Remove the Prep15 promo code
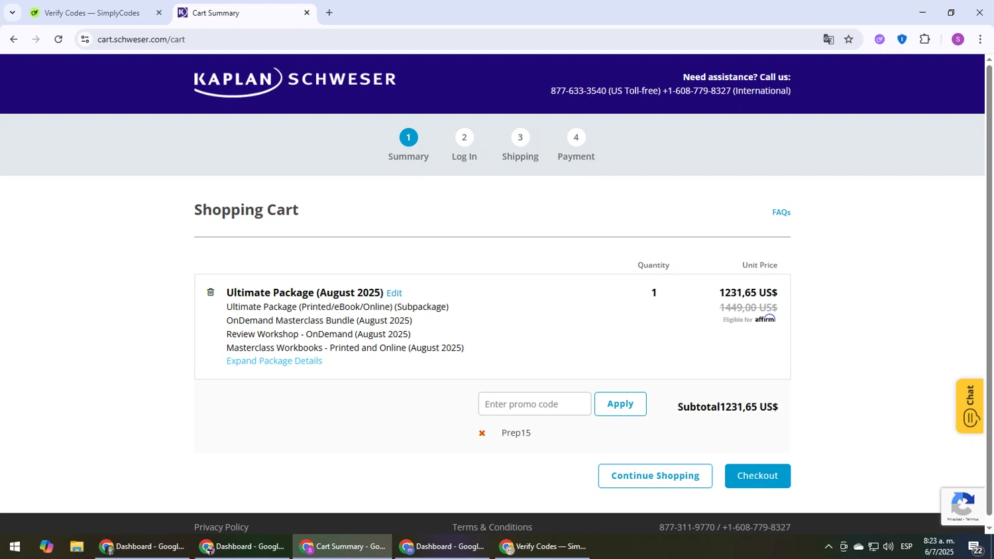Screen dimensions: 994x559 [x=482, y=433]
